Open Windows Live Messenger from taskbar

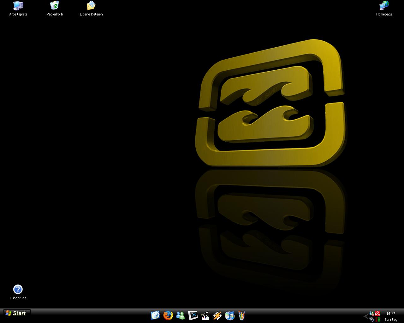pos(181,315)
